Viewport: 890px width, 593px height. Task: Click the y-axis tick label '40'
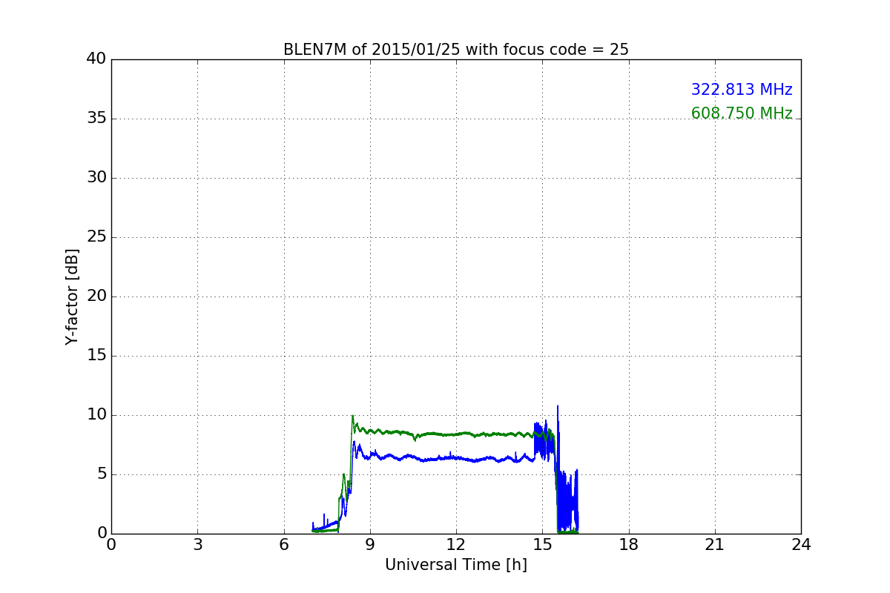coord(96,59)
